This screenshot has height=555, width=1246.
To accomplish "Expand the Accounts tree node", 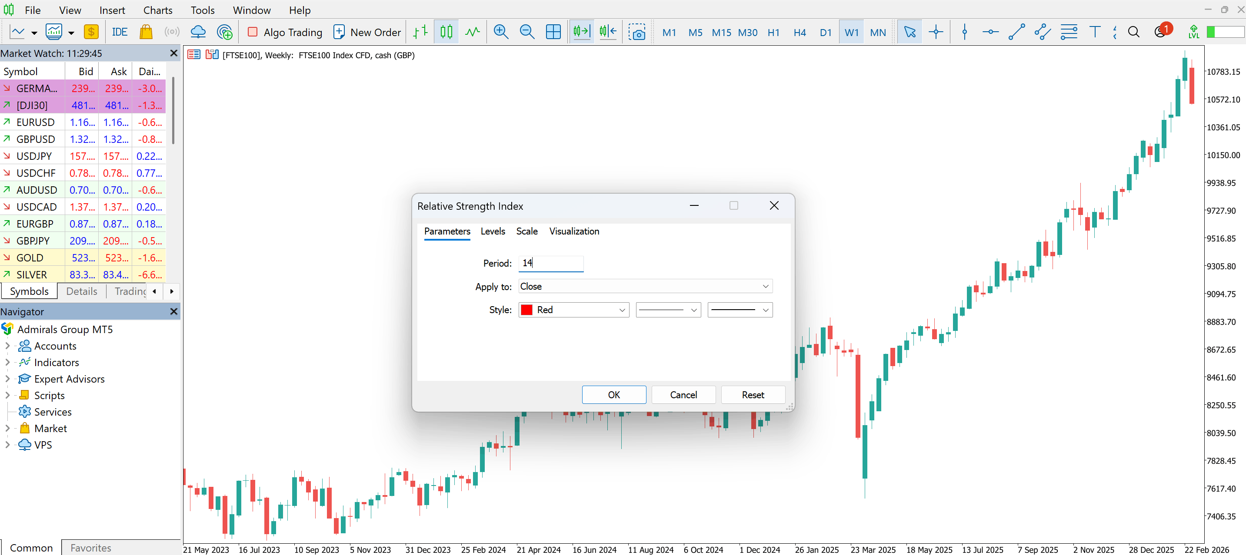I will [7, 346].
